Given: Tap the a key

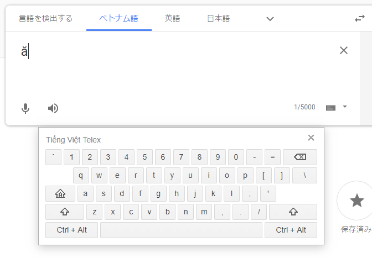Looking at the screenshot, I should pos(85,193).
